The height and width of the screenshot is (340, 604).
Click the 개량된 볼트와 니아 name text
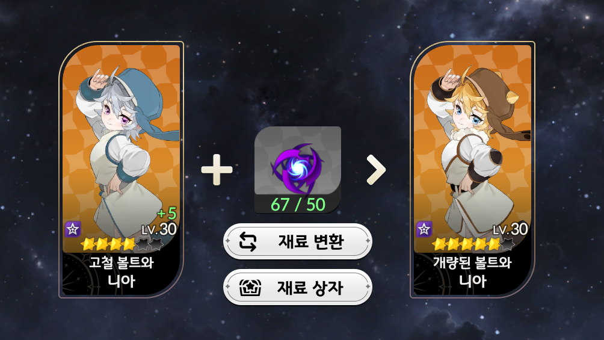tap(473, 272)
